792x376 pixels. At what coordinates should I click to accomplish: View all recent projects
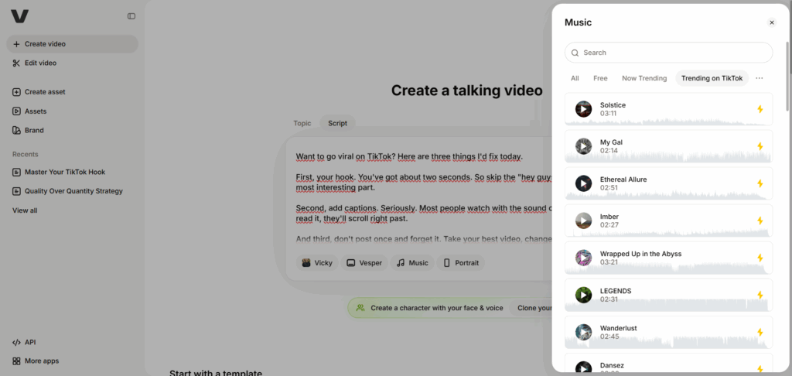tap(25, 210)
